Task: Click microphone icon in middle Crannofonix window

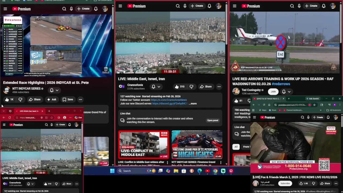Action: pos(185,6)
